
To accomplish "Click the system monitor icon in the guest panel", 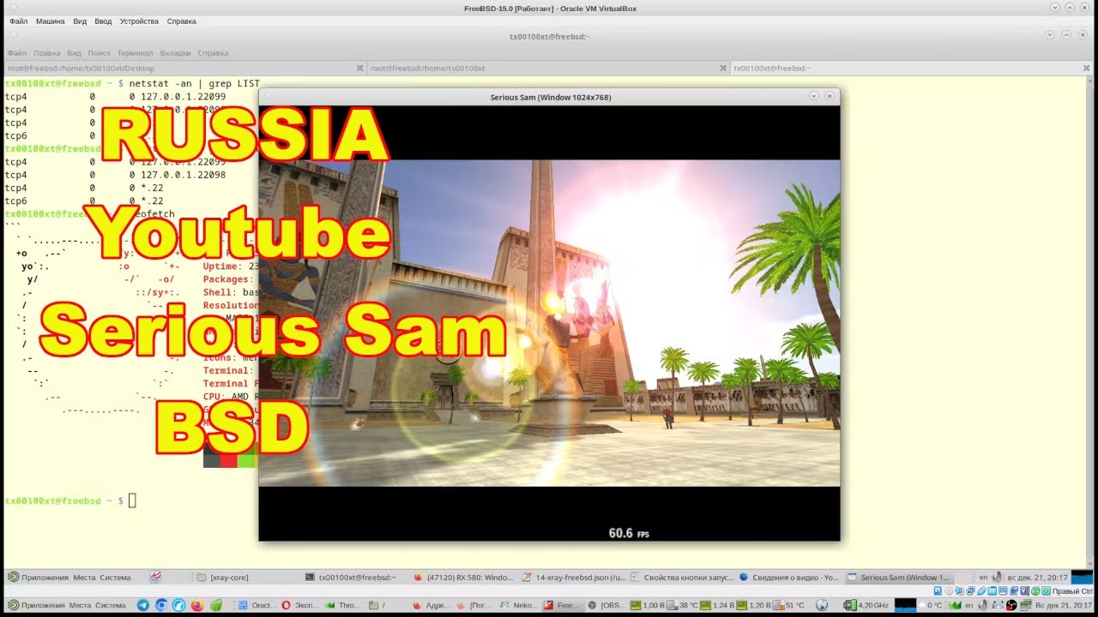I will 155,578.
